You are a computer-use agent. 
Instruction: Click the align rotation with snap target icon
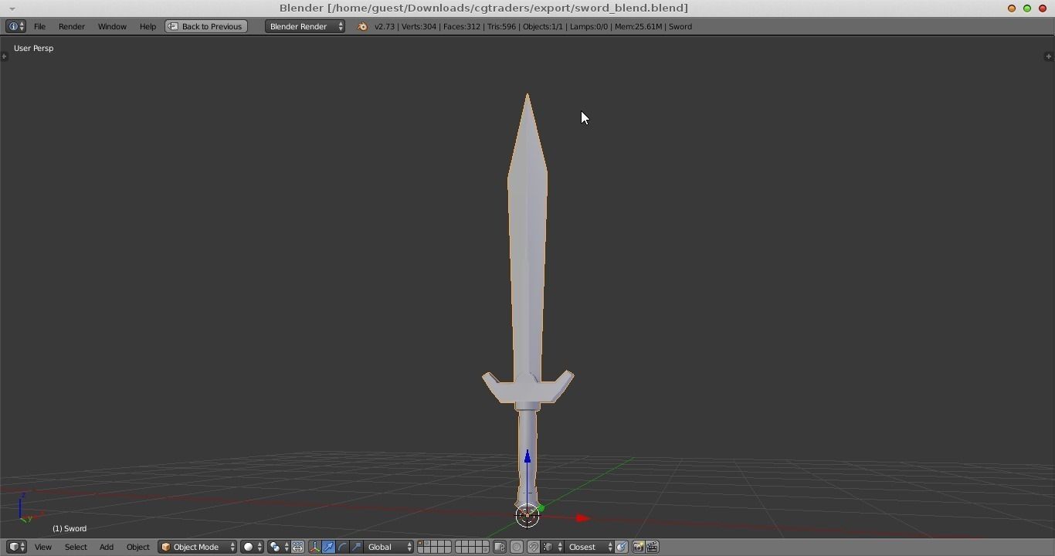(622, 547)
